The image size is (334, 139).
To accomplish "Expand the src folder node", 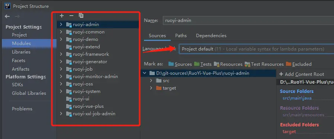I will point(151,81).
